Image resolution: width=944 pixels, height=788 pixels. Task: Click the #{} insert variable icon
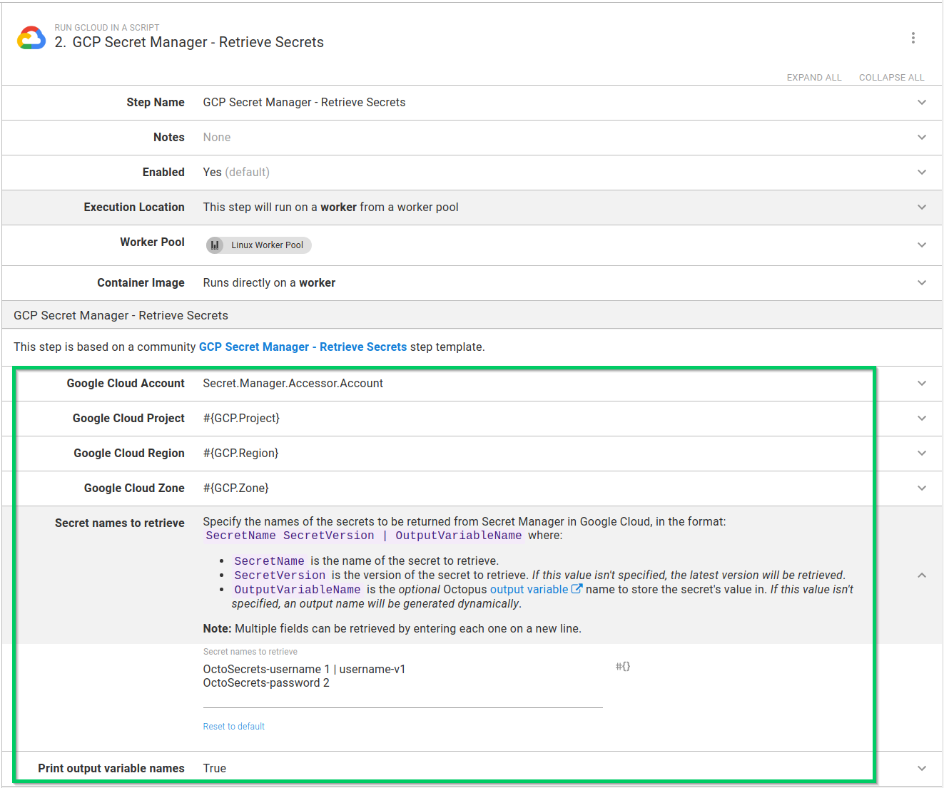(x=622, y=666)
